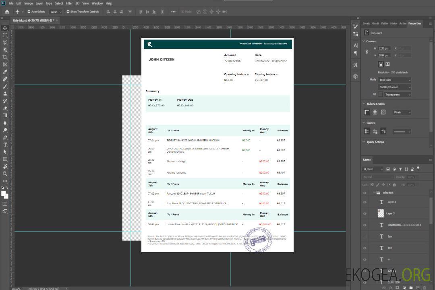Open the Fill Transparent dropdown
435x290 pixels.
(397, 95)
